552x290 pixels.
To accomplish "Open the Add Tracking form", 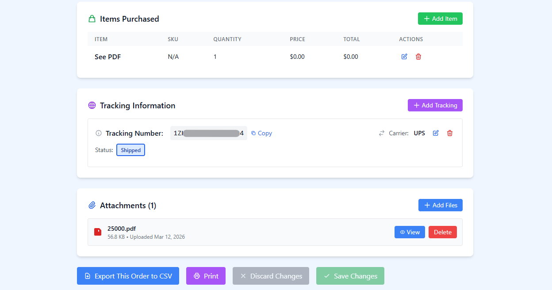I will click(x=435, y=105).
